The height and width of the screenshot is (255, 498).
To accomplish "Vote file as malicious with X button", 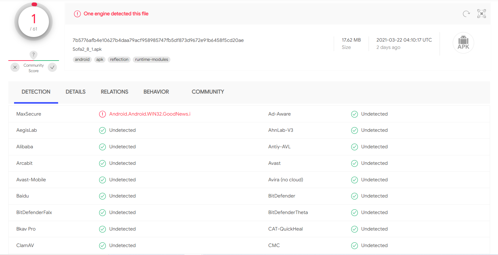I will click(15, 67).
